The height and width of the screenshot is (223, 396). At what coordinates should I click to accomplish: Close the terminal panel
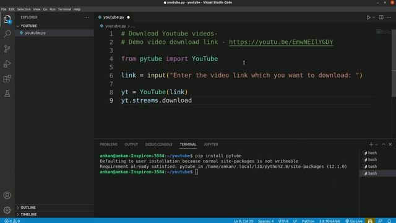click(390, 144)
